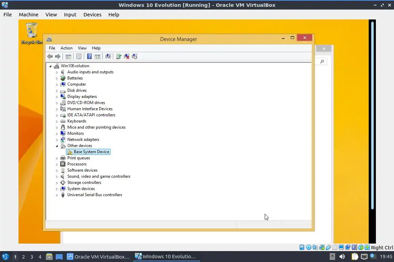Click the volume speaker icon in system tray
Image resolution: width=394 pixels, height=262 pixels.
click(x=342, y=257)
